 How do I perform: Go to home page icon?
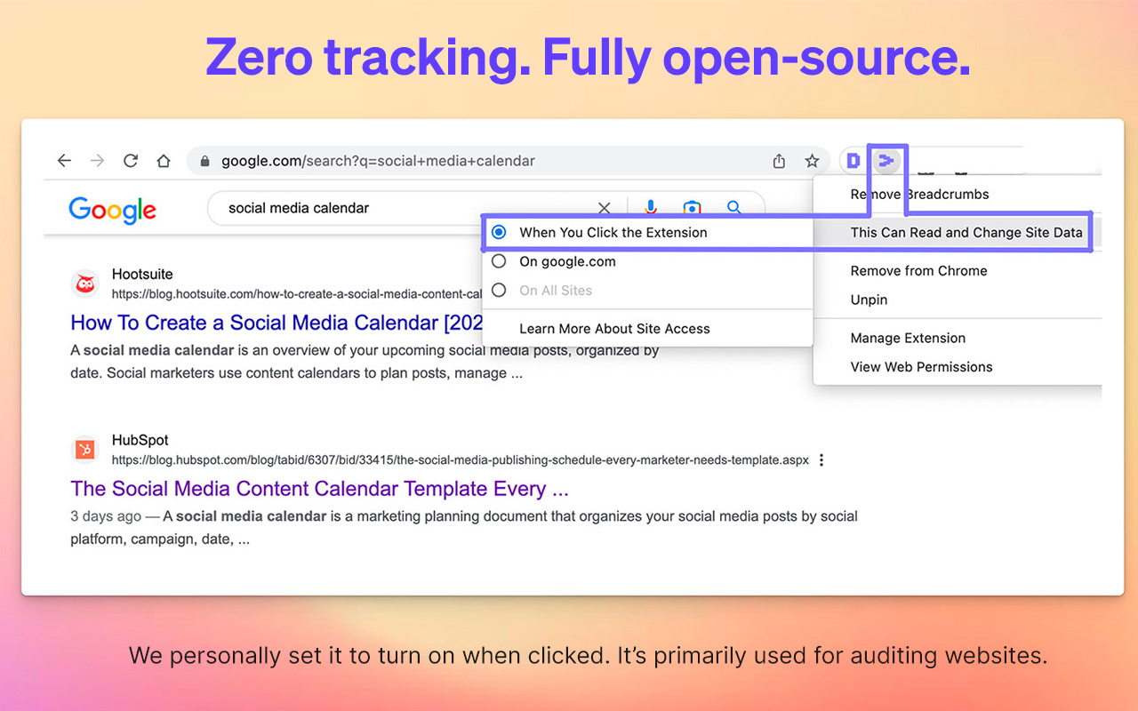[x=164, y=161]
